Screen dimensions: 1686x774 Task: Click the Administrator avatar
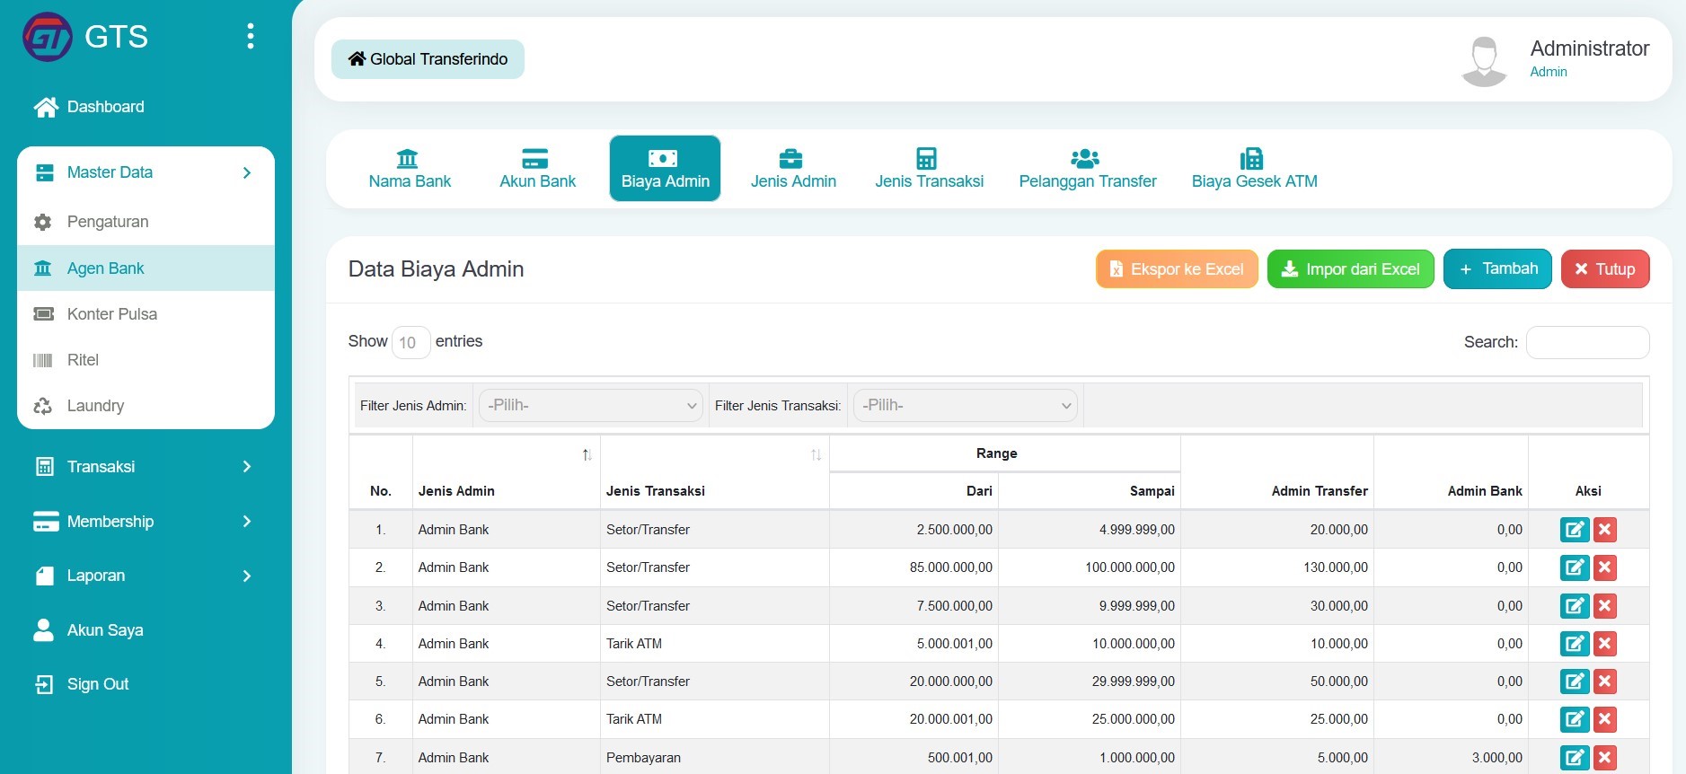1484,60
